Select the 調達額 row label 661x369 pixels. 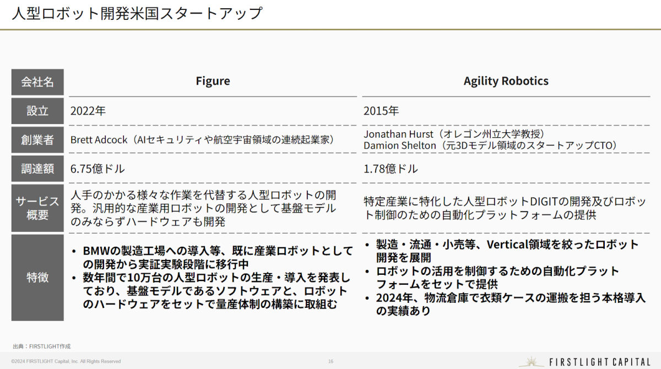click(37, 169)
